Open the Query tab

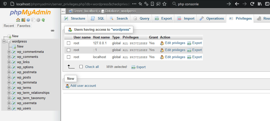coord(141,18)
